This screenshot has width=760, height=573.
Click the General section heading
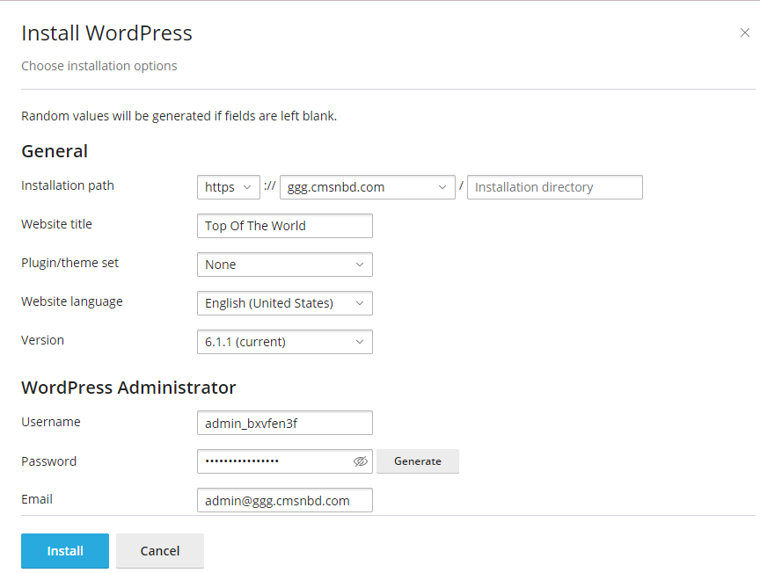[x=55, y=151]
